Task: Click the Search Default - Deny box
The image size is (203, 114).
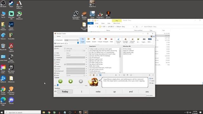Action: [171, 27]
